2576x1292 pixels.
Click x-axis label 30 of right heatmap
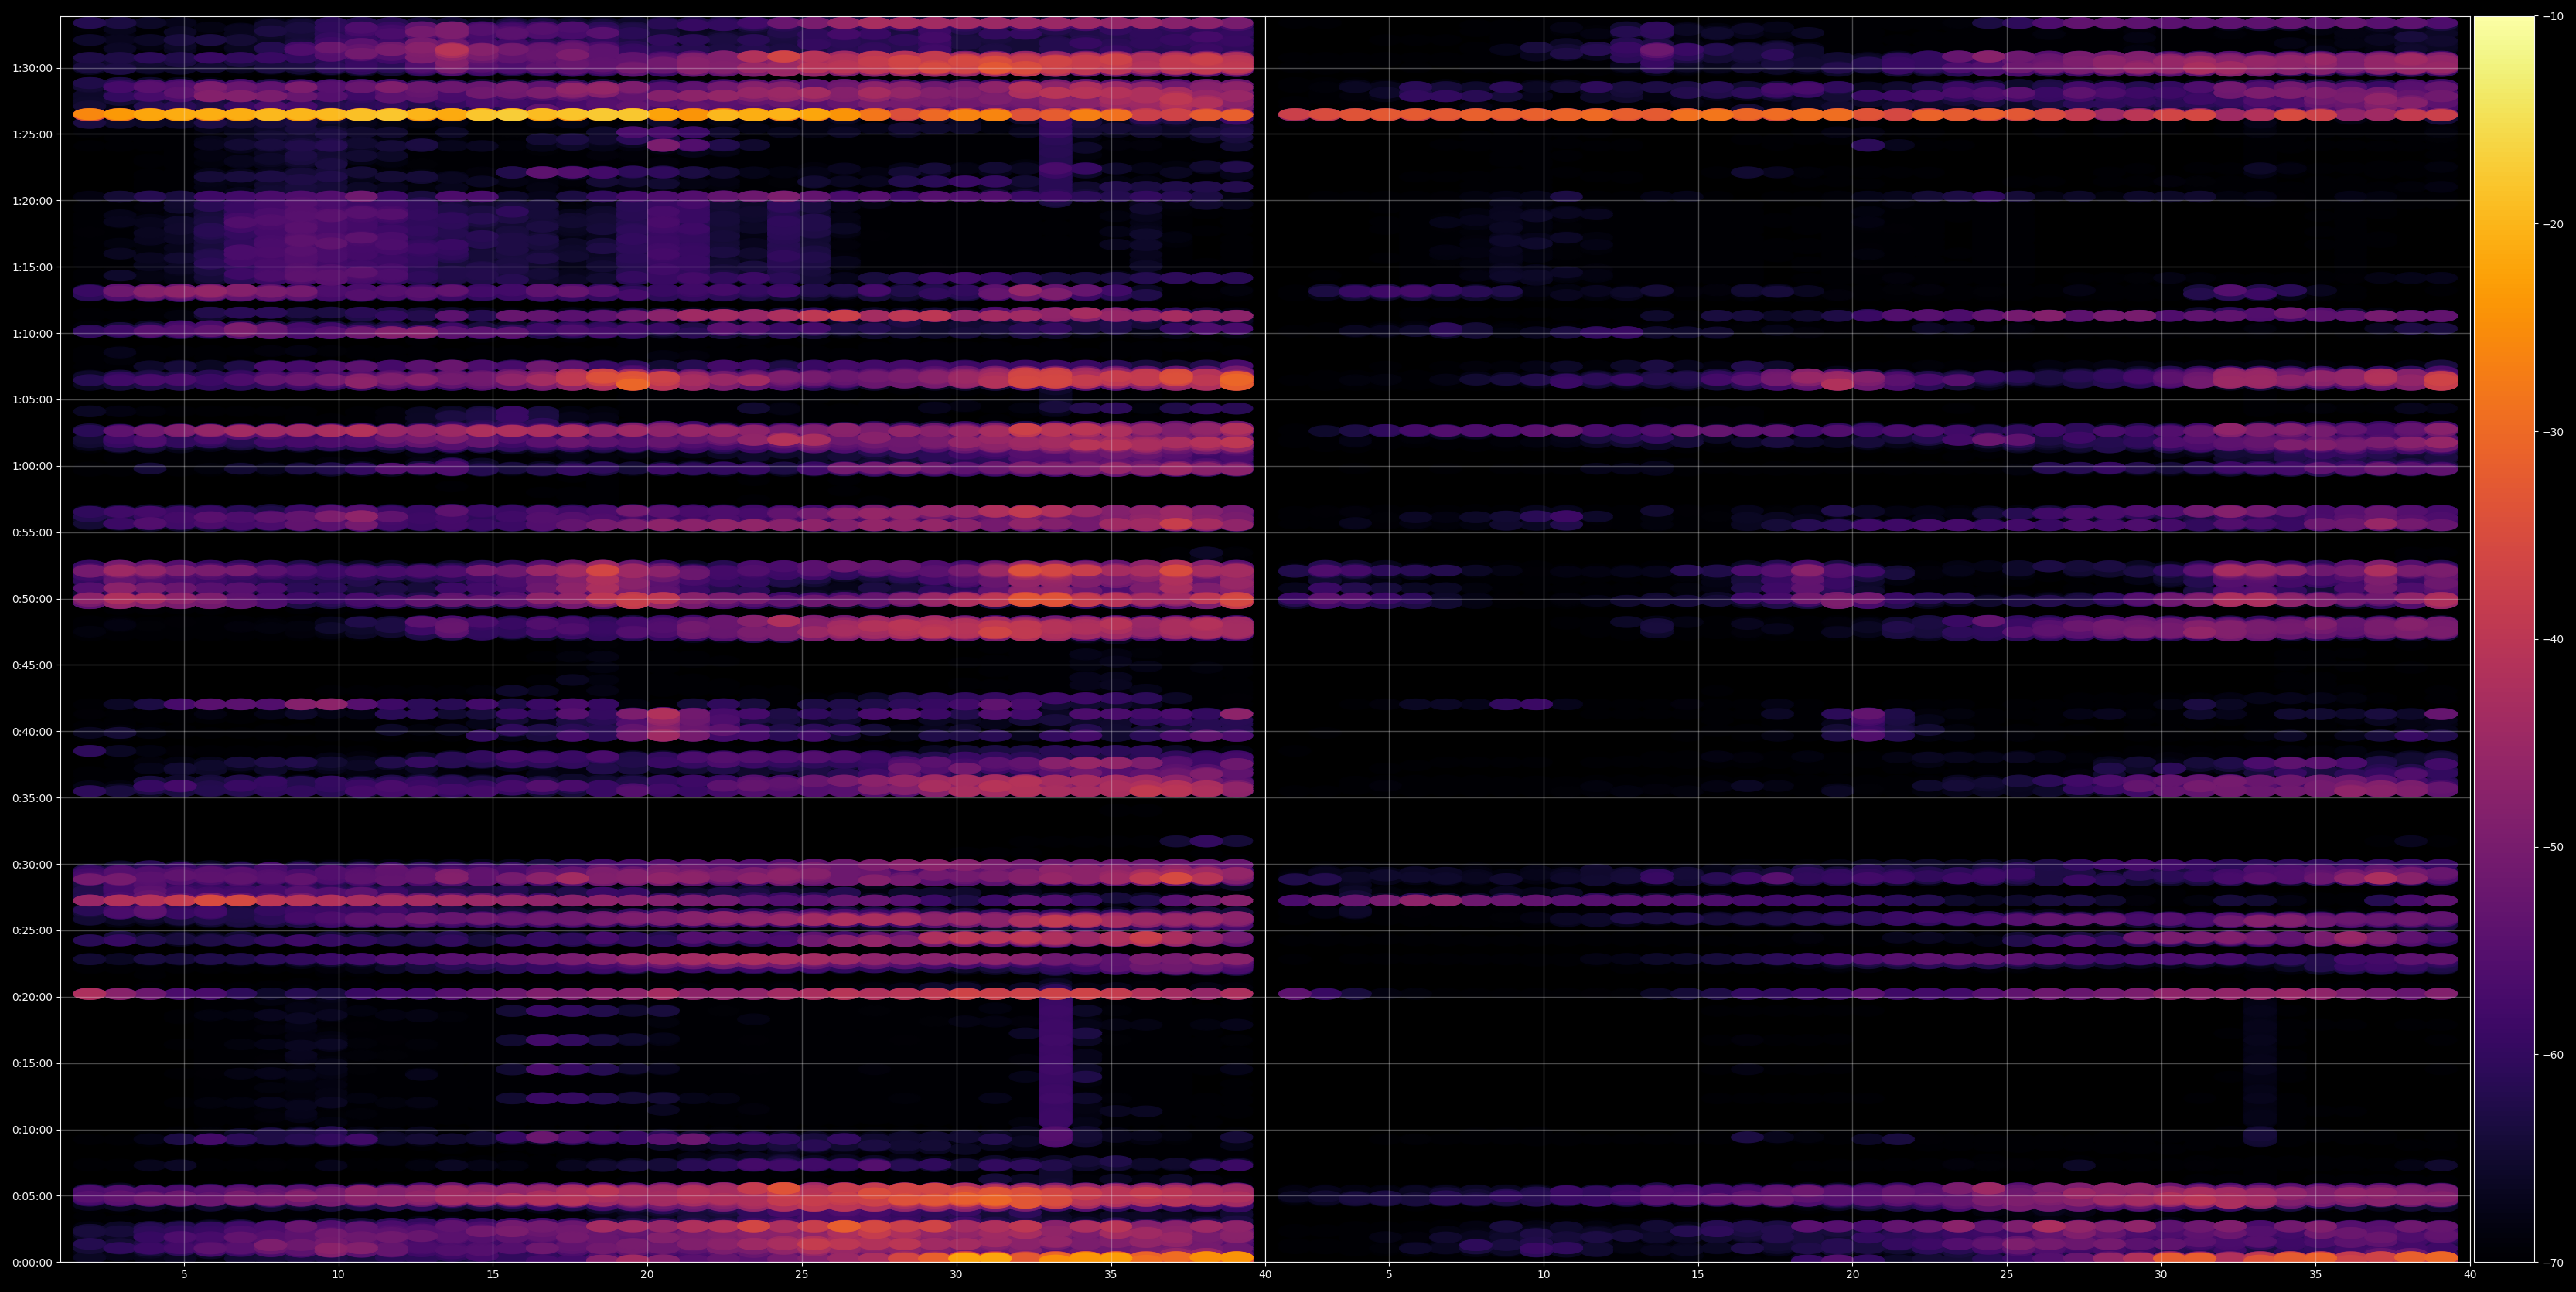click(2161, 1274)
